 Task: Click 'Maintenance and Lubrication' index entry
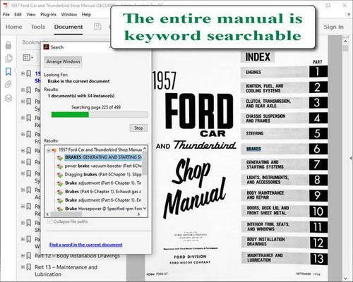pyautogui.click(x=284, y=258)
